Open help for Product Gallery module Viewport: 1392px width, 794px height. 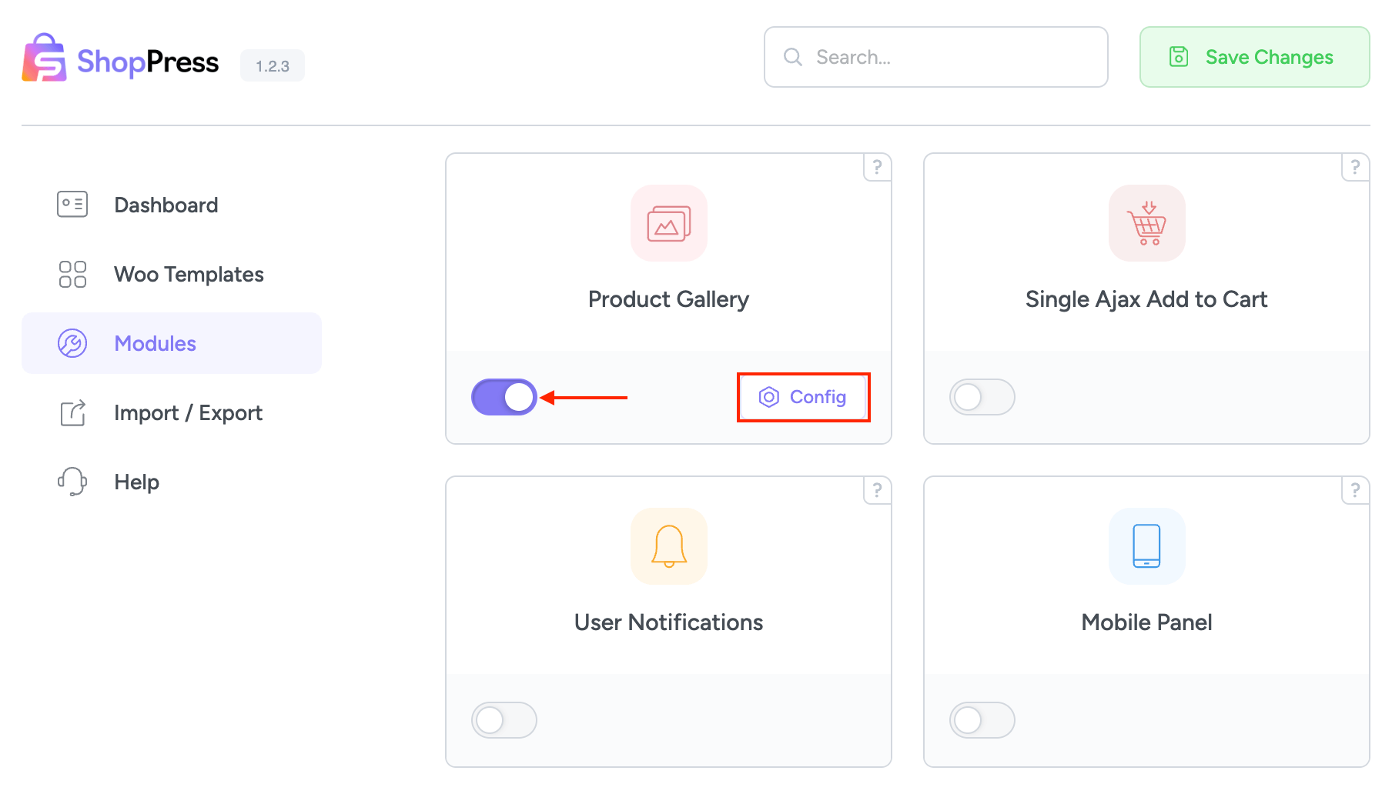point(877,167)
